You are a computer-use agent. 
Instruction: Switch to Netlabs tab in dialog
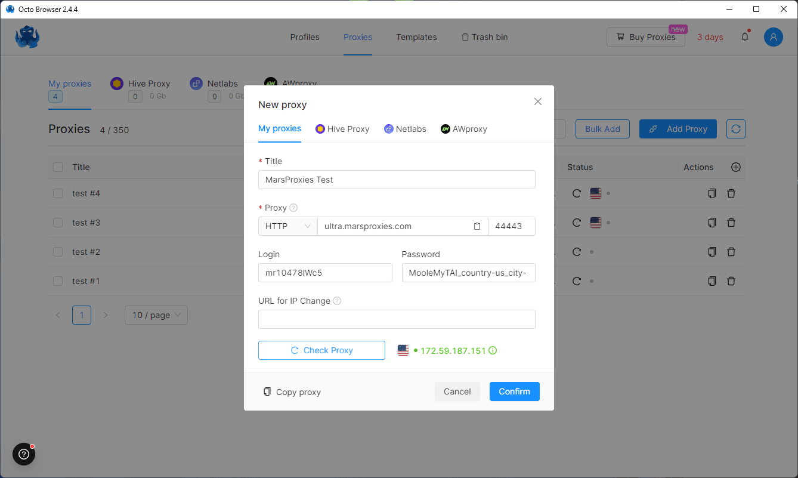pyautogui.click(x=405, y=129)
